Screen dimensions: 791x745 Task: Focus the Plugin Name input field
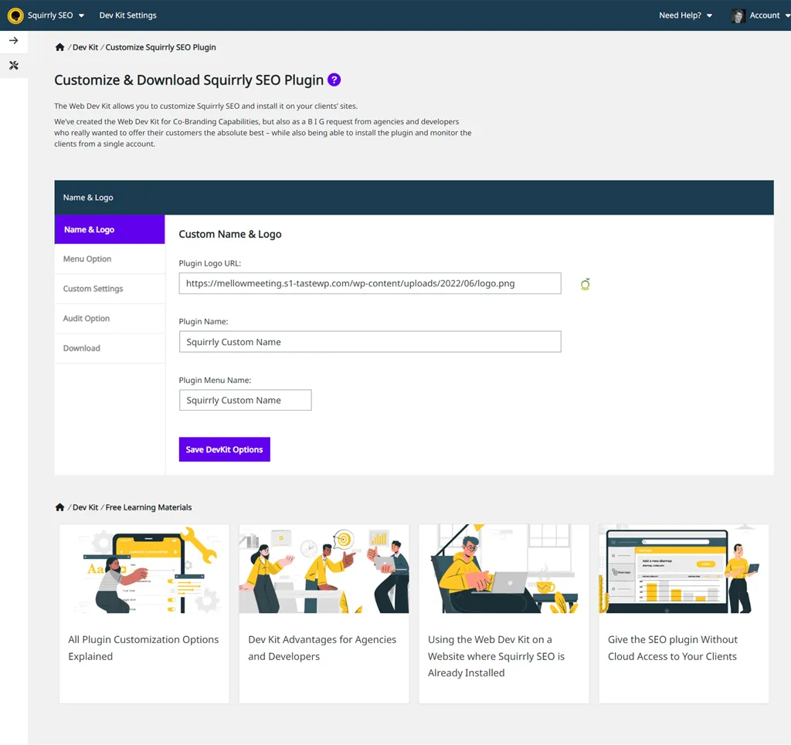pos(370,342)
